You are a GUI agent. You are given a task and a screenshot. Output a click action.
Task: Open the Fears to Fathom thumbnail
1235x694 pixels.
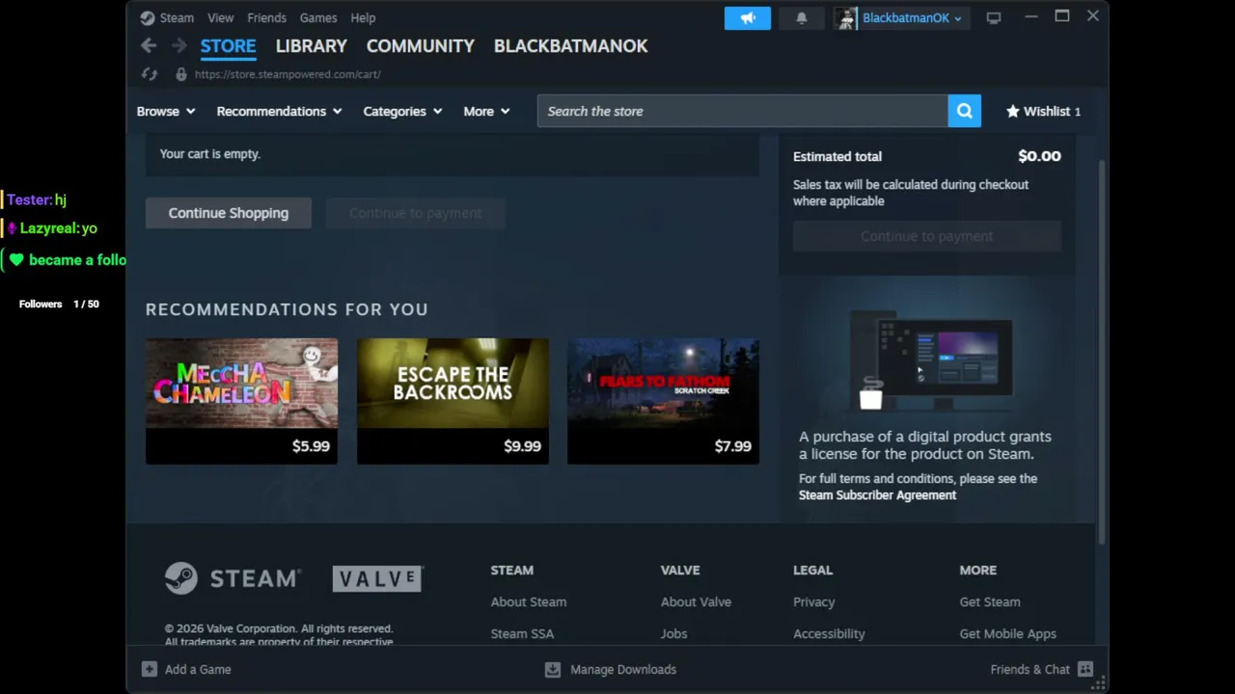663,383
